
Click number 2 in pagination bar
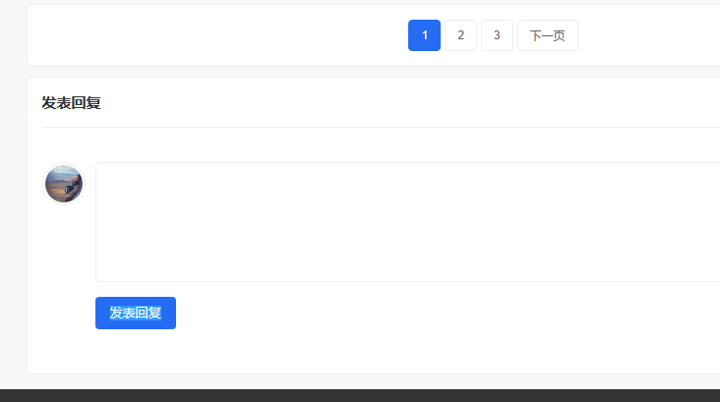pos(460,35)
